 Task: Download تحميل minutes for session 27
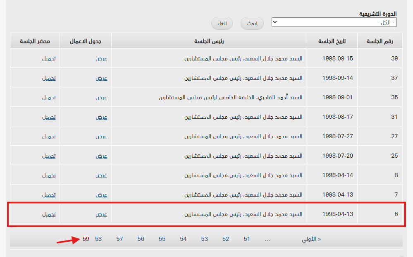(x=49, y=137)
